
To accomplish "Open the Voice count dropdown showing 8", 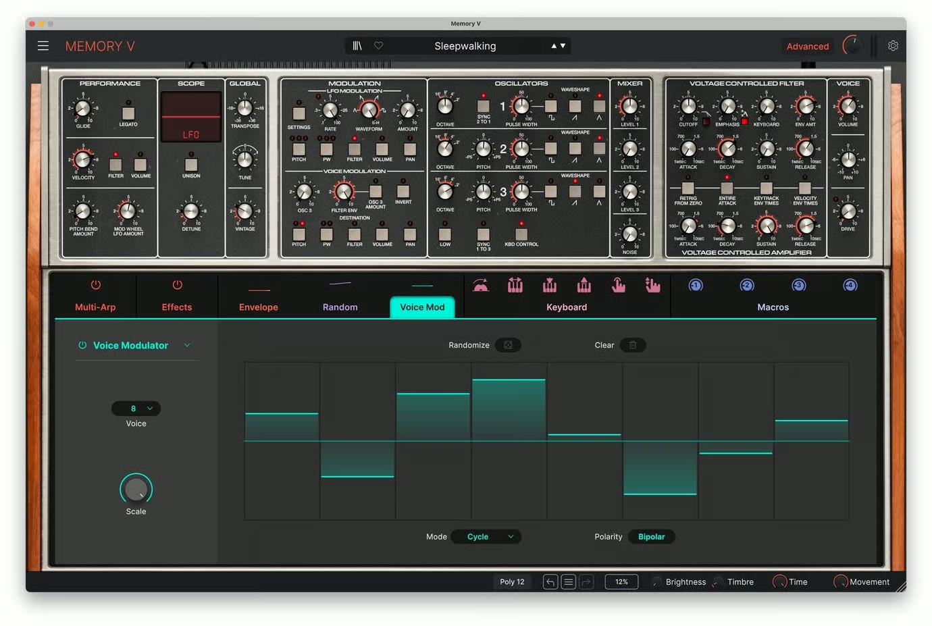I will [x=136, y=409].
